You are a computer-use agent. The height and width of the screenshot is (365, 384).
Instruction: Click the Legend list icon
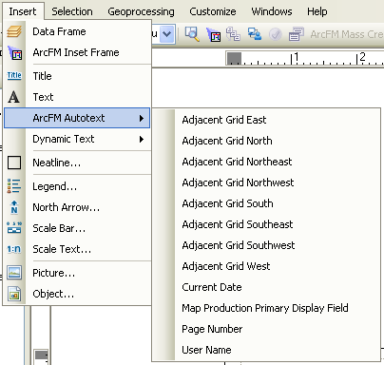[x=14, y=186]
